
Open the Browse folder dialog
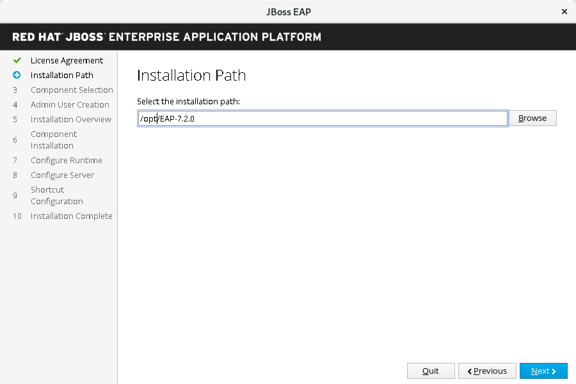(532, 118)
